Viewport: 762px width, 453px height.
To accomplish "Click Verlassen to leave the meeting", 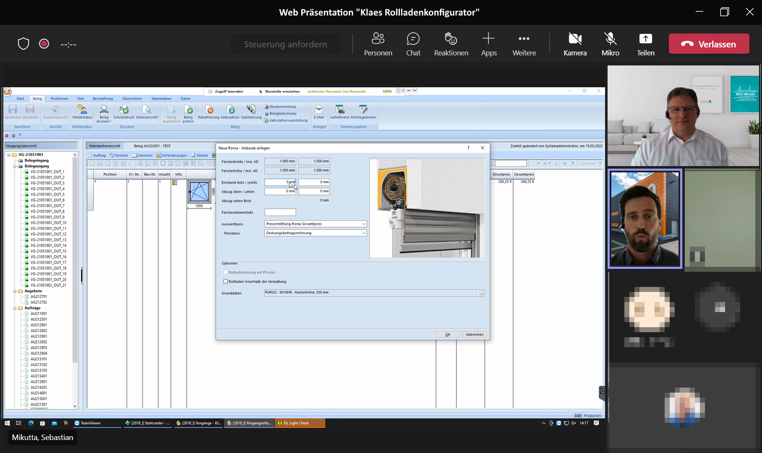I will coord(709,44).
